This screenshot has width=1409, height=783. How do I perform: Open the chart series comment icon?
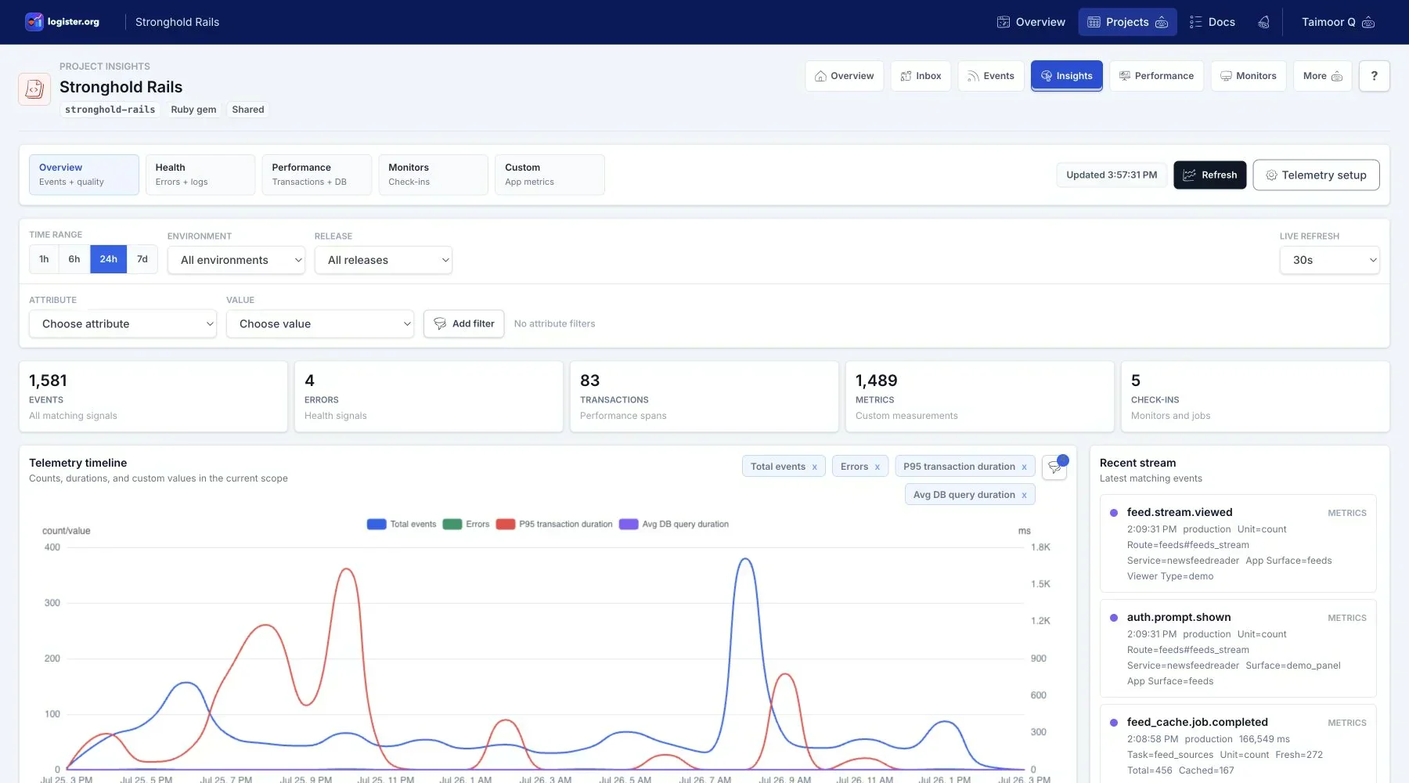pyautogui.click(x=1054, y=467)
